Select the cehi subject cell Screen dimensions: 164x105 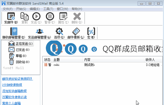pos(56,65)
